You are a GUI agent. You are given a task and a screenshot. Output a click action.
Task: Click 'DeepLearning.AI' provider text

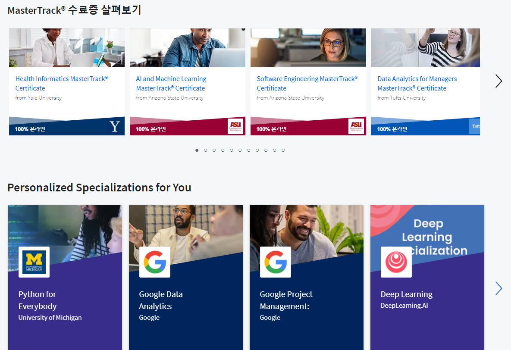[404, 305]
